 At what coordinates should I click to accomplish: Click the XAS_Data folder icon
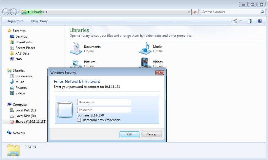[x=12, y=53]
